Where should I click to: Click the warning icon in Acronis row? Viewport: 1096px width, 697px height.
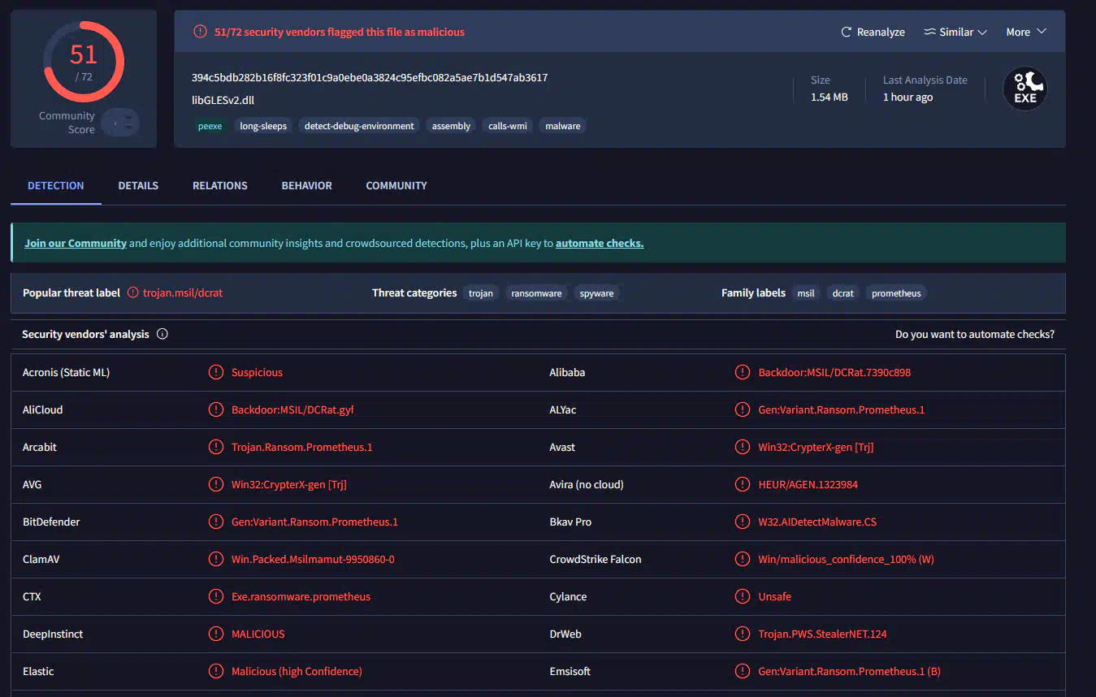215,372
